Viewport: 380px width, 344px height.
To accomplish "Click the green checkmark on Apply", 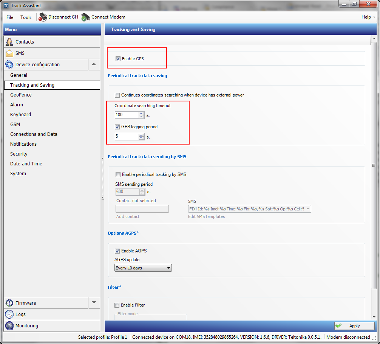I will [338, 326].
